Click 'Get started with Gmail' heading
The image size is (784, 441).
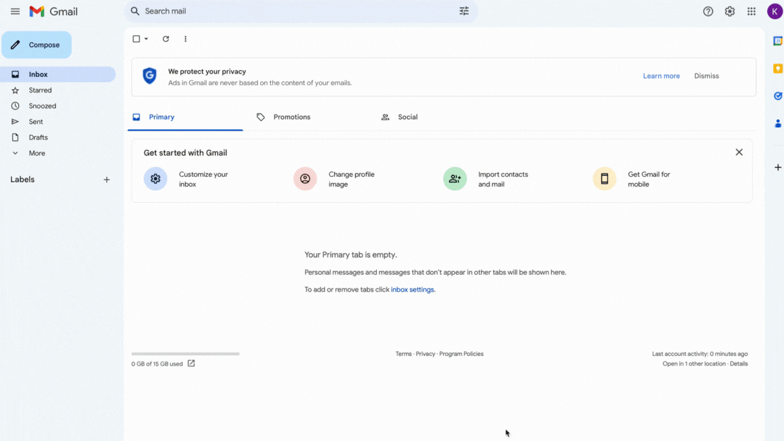[x=185, y=153]
